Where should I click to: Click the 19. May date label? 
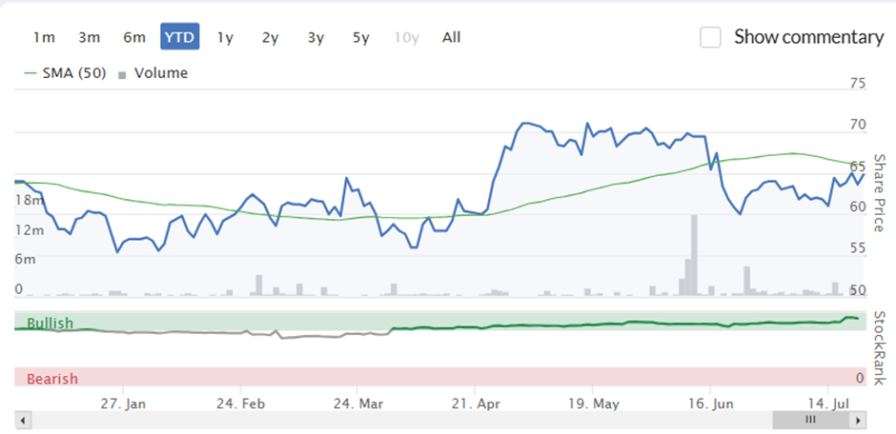pos(594,404)
